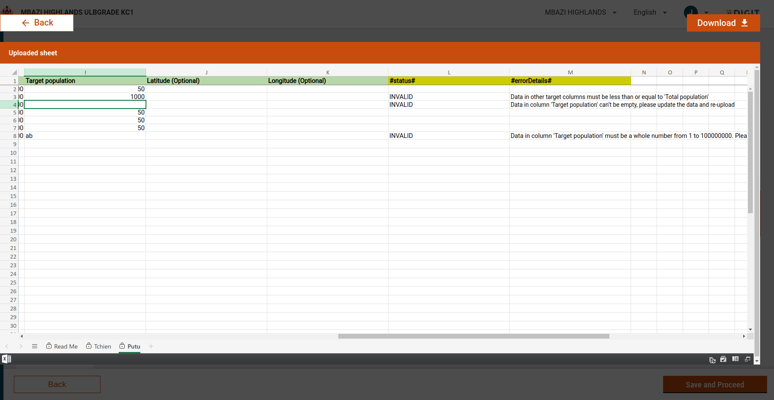Select the empty Target population cell in row 4
Image resolution: width=774 pixels, height=400 pixels.
tap(85, 105)
